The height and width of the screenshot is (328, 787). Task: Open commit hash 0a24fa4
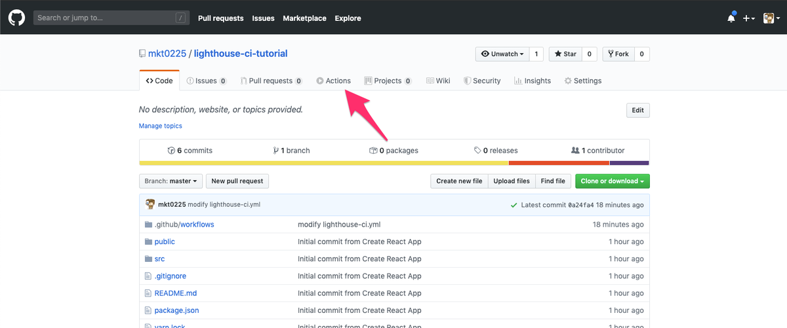581,205
